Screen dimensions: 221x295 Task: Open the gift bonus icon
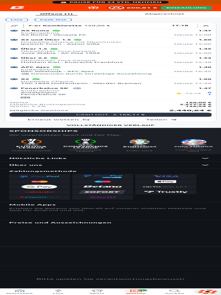[93, 8]
